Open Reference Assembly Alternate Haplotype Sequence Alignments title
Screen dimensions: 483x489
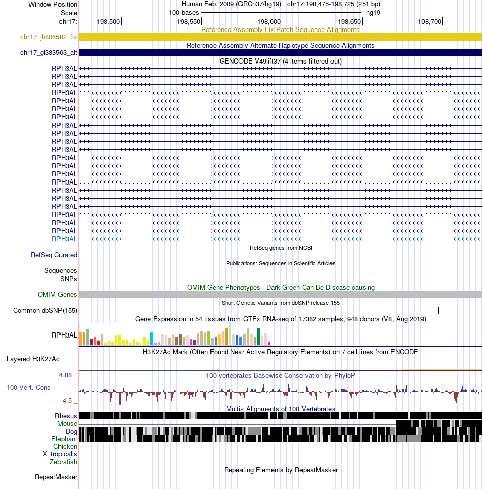tap(280, 46)
